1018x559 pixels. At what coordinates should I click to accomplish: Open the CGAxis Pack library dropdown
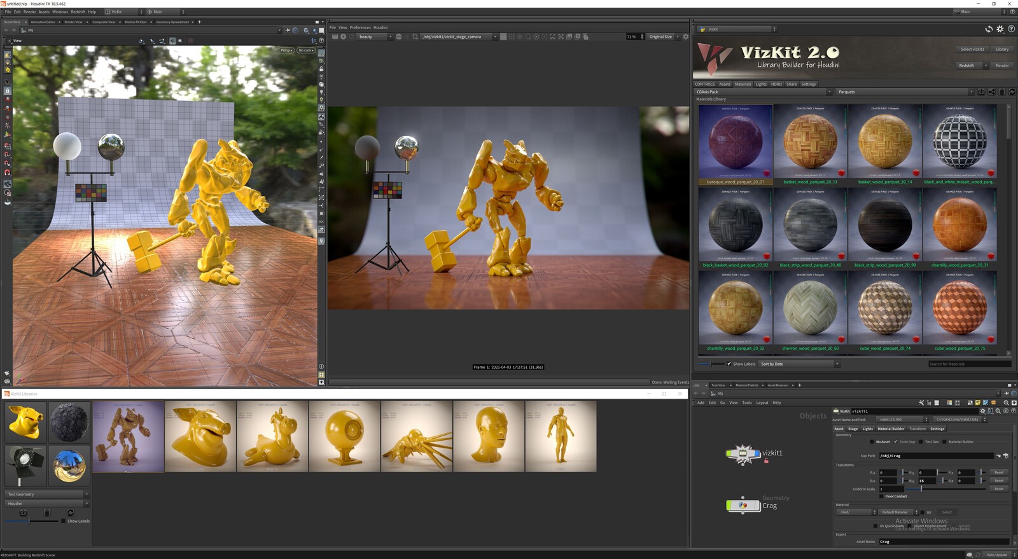tap(763, 92)
